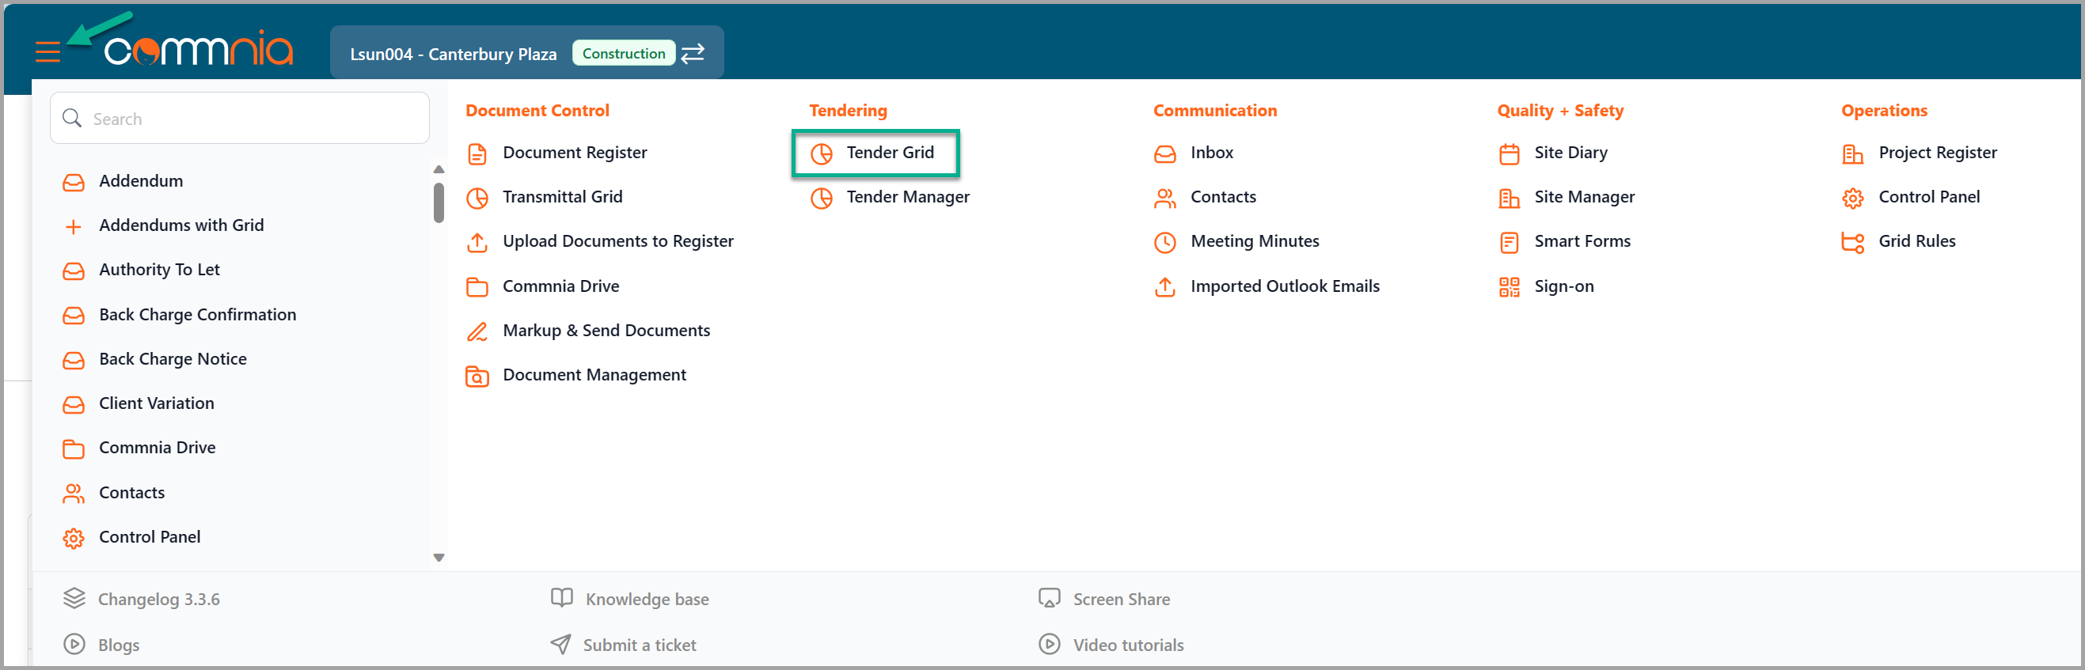Image resolution: width=2085 pixels, height=670 pixels.
Task: Click the Grid Rules branch icon
Action: 1853,243
